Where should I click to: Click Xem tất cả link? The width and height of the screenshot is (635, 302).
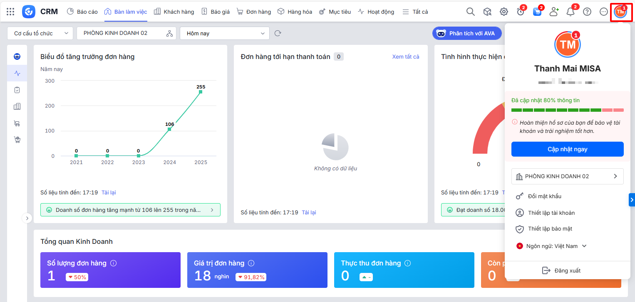coord(405,56)
